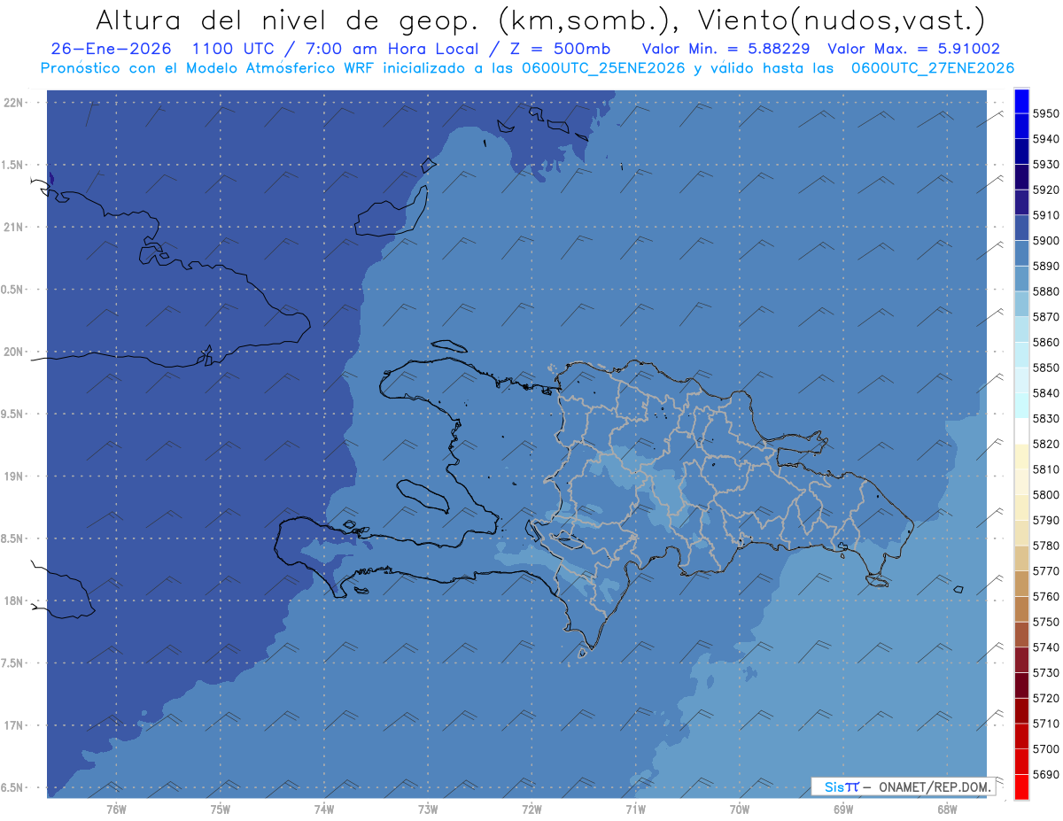Click the '17N' latitude label
The width and height of the screenshot is (1063, 821).
14,725
